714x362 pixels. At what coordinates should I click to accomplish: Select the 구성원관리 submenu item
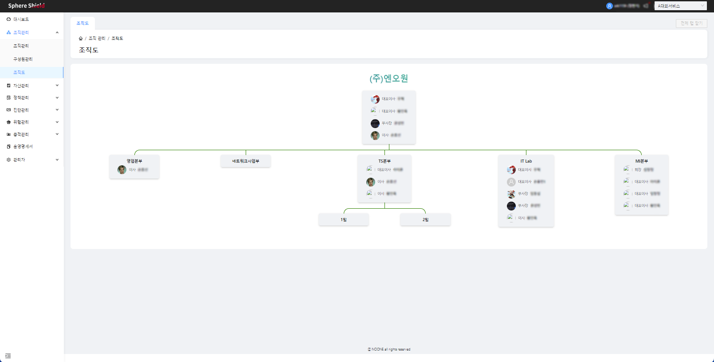(23, 59)
